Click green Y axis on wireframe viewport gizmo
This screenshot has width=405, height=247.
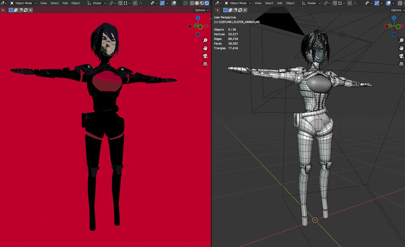click(390, 26)
